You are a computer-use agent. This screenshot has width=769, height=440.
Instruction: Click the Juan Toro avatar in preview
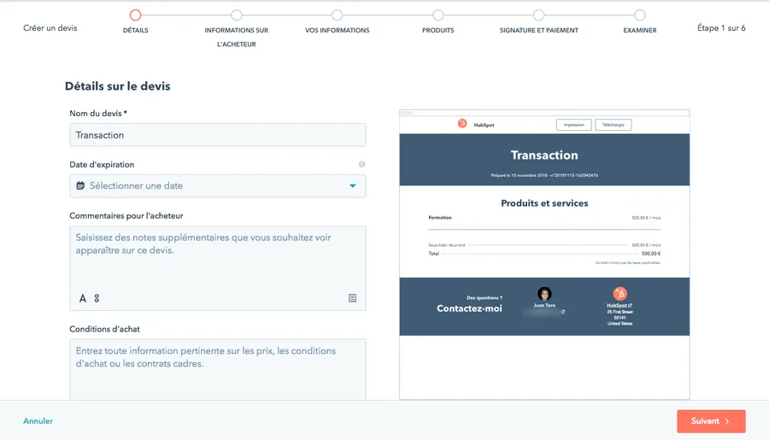544,293
